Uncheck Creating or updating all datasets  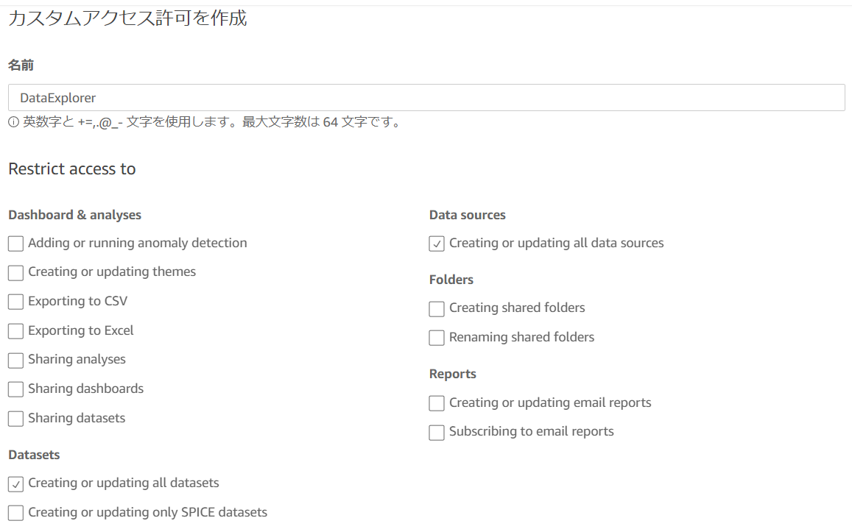click(15, 483)
